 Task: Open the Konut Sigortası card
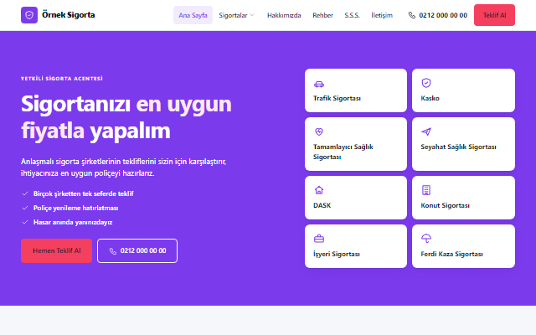pos(463,198)
